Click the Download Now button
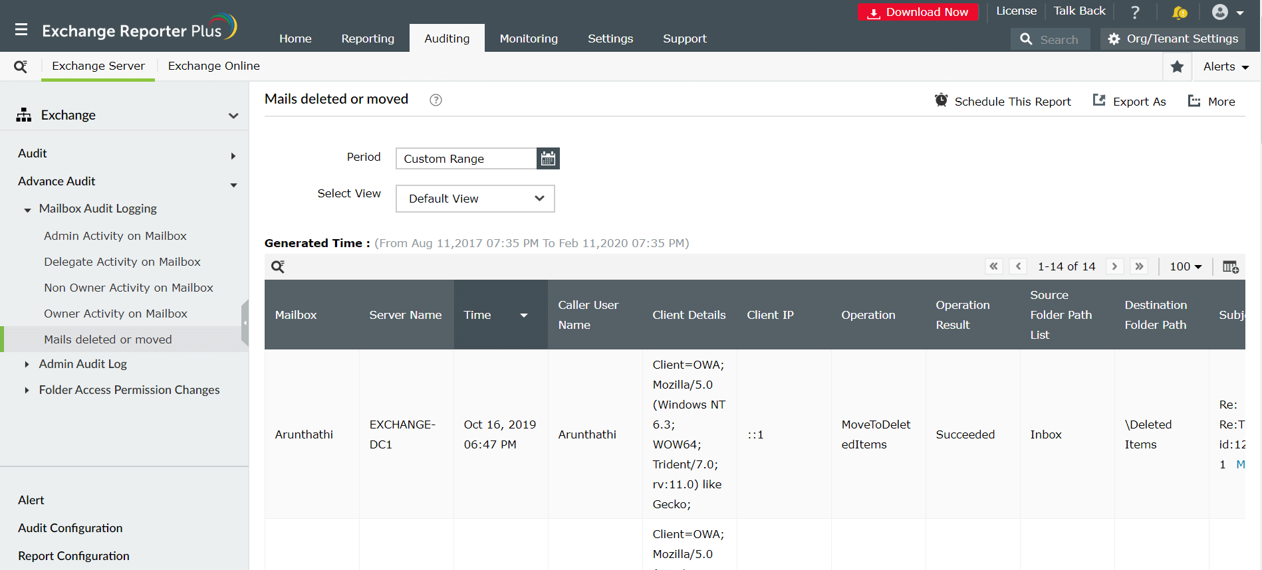This screenshot has width=1262, height=570. (918, 12)
